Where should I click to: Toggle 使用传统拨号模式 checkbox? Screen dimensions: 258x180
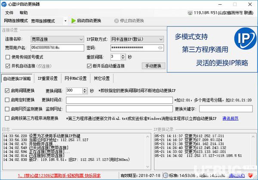click(x=8, y=57)
